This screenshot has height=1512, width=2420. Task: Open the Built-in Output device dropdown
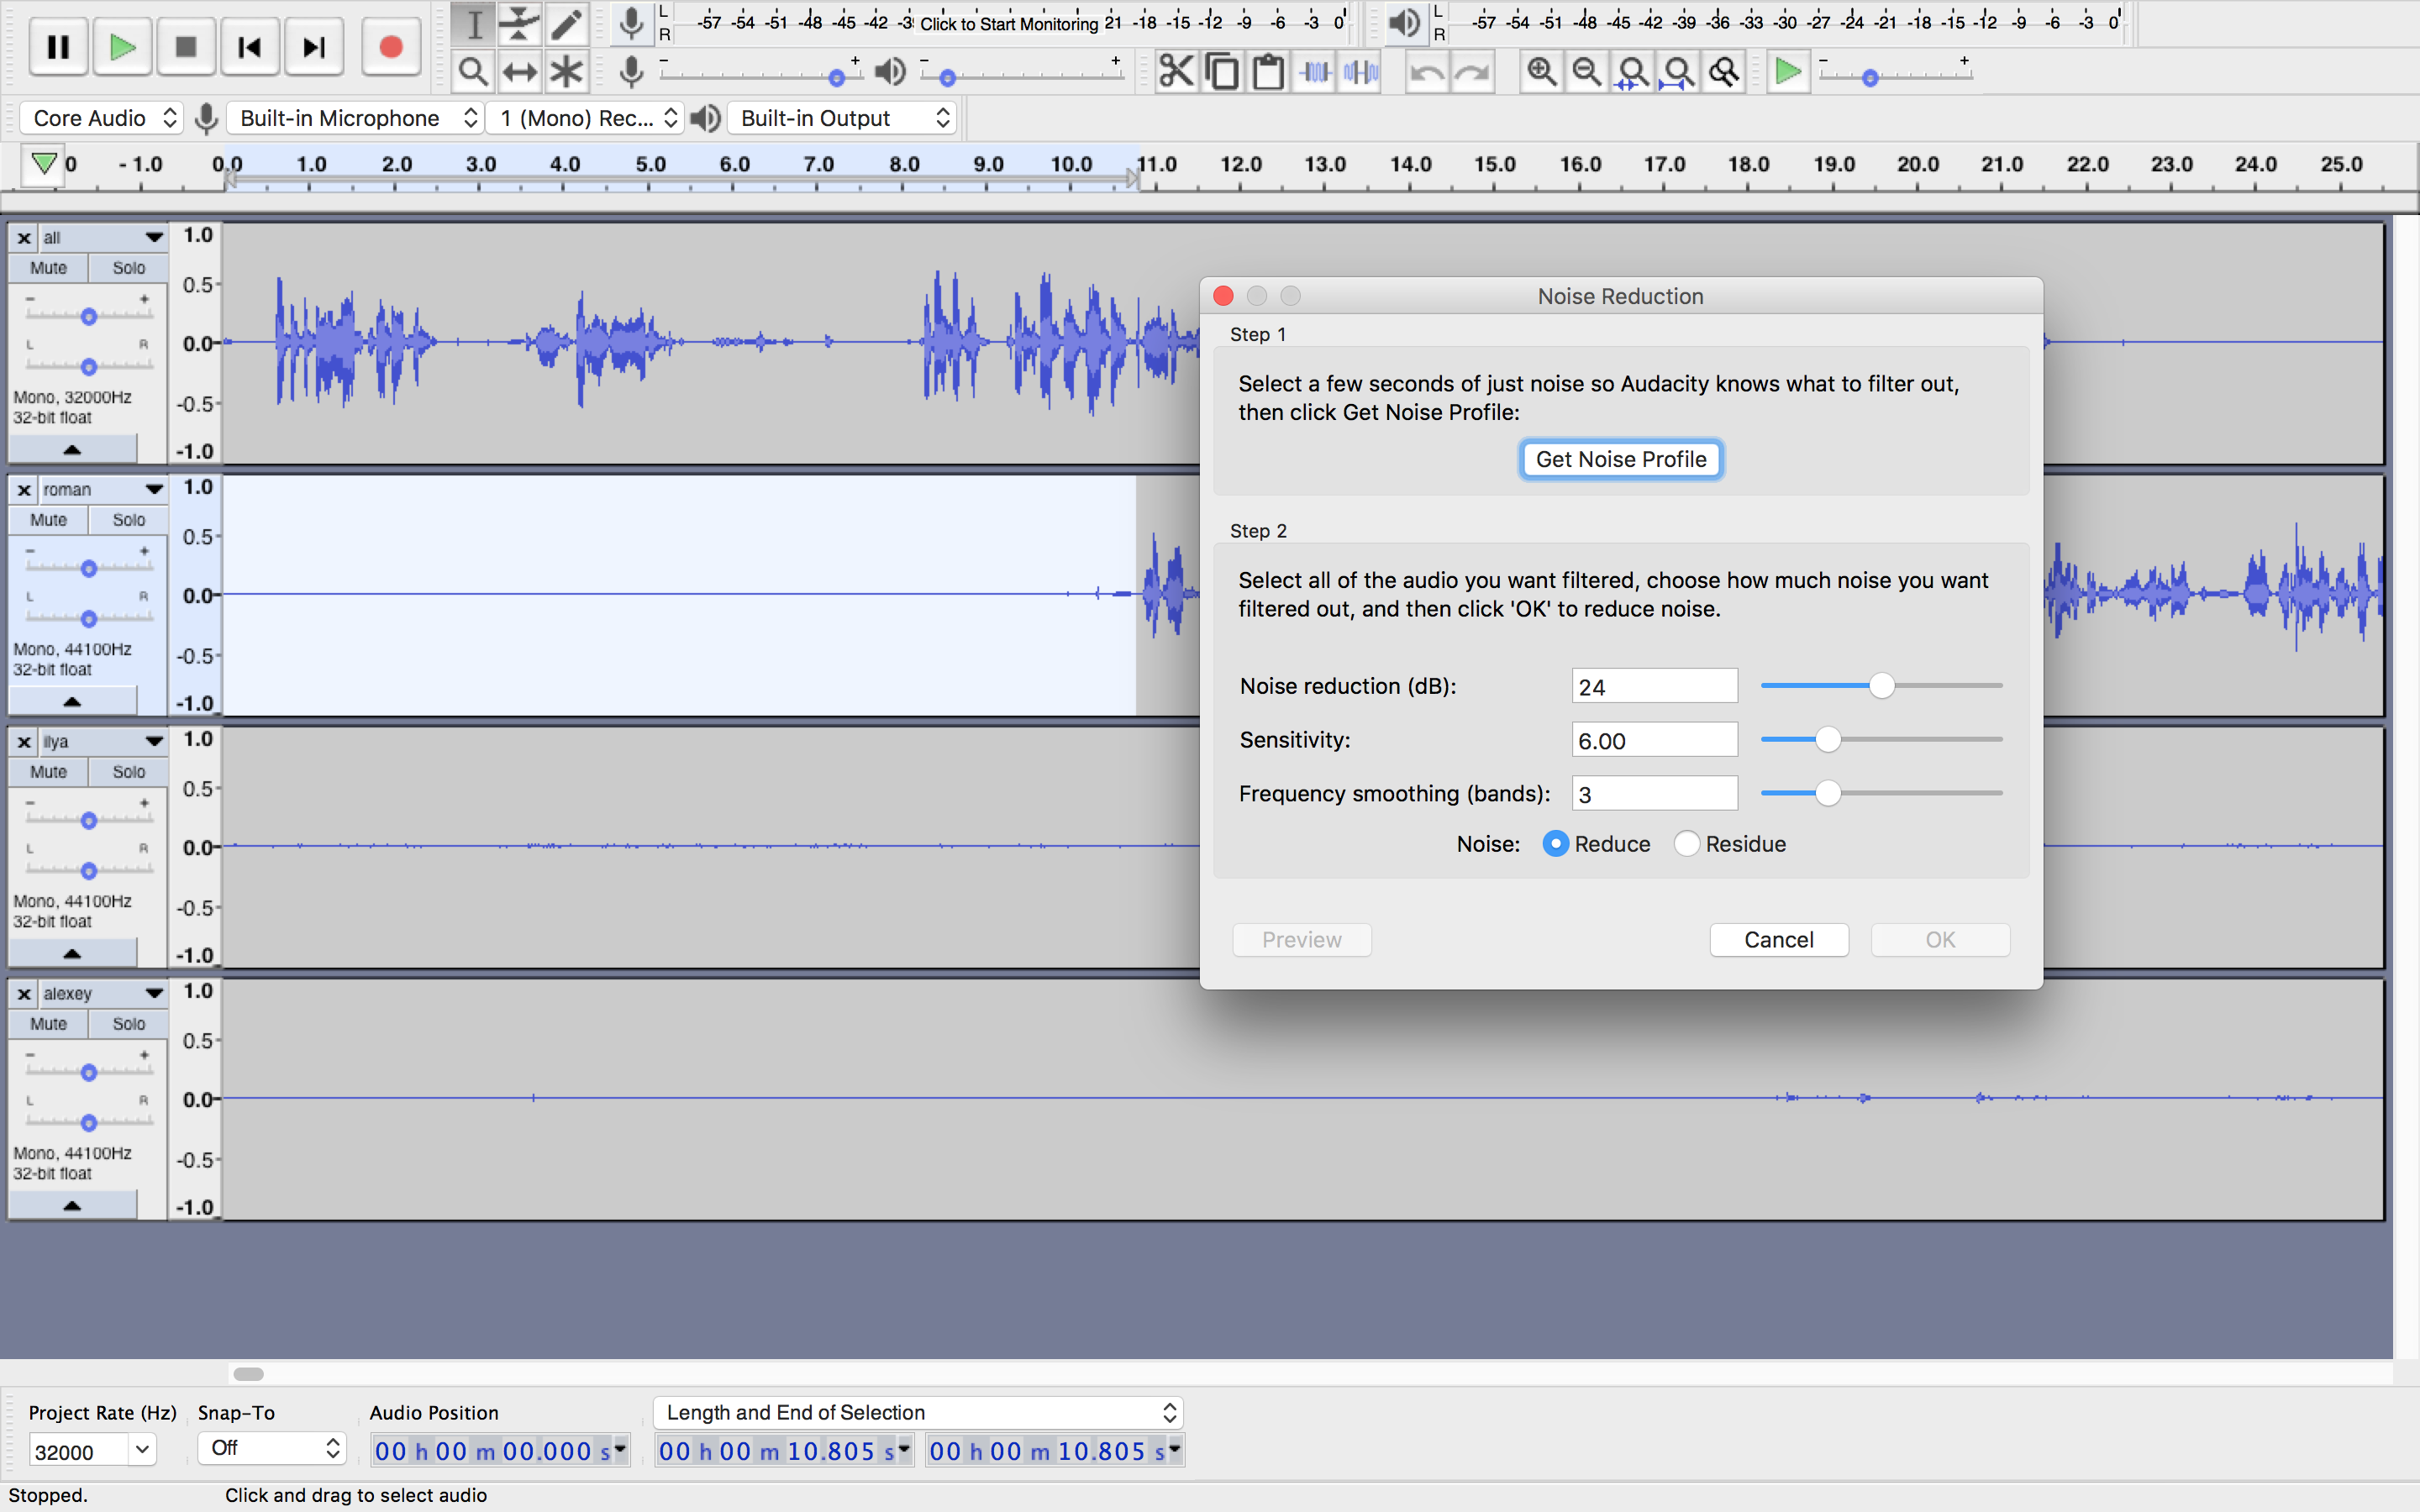click(843, 118)
